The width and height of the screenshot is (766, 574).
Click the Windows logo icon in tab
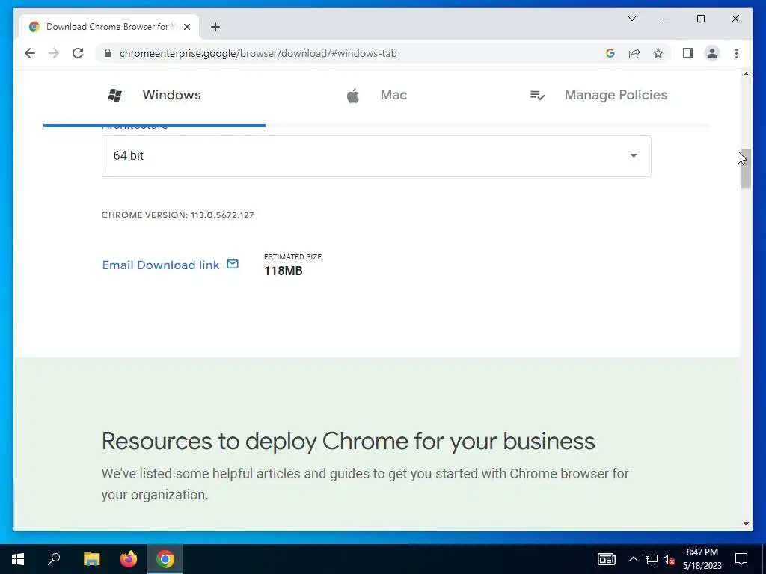coord(114,95)
